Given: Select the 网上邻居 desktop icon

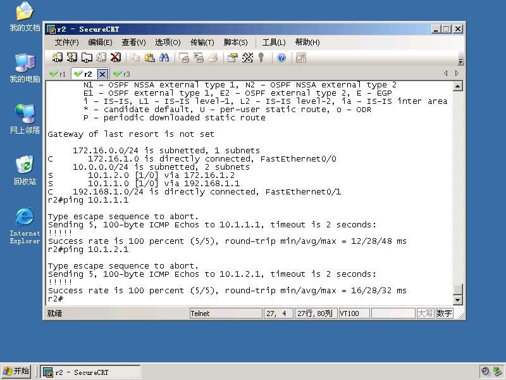Looking at the screenshot, I should pos(25,119).
